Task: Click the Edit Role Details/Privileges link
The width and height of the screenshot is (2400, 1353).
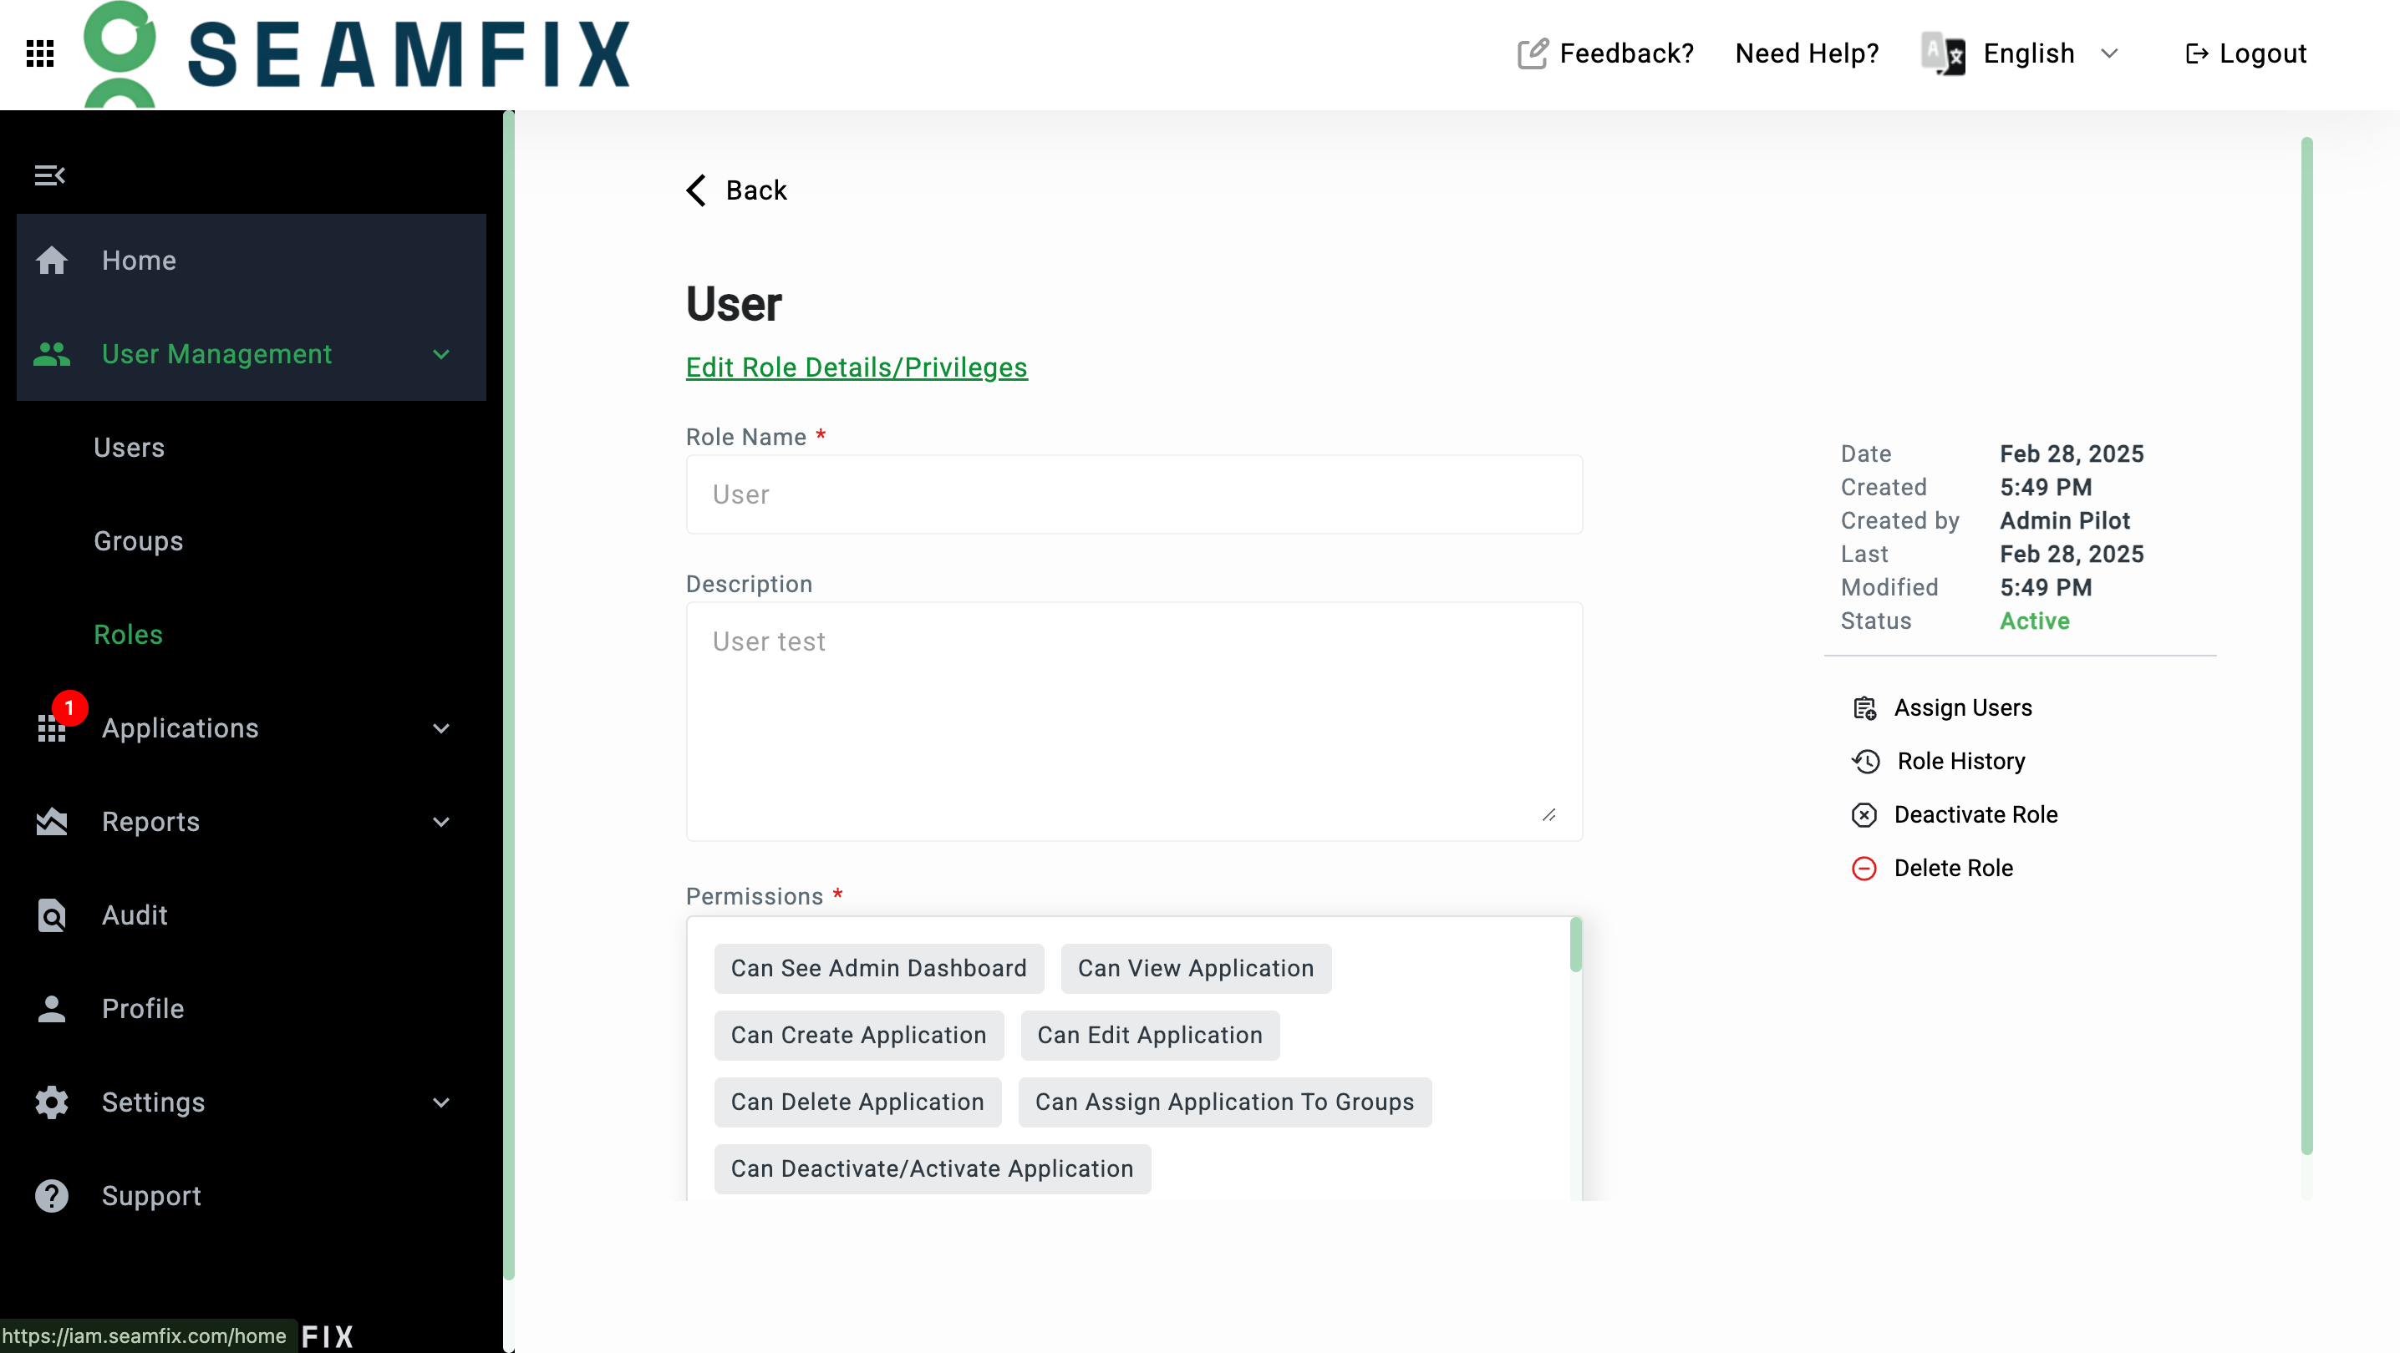Action: pos(855,367)
